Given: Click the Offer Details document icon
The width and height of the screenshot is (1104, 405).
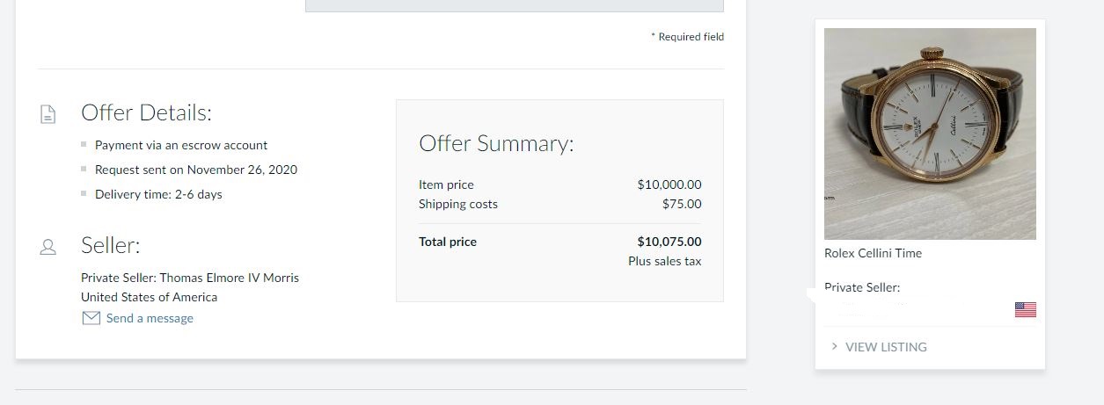Looking at the screenshot, I should tap(48, 114).
